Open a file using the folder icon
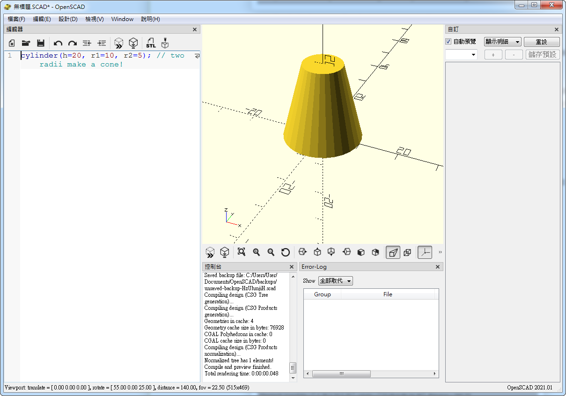The height and width of the screenshot is (396, 566). [x=26, y=43]
